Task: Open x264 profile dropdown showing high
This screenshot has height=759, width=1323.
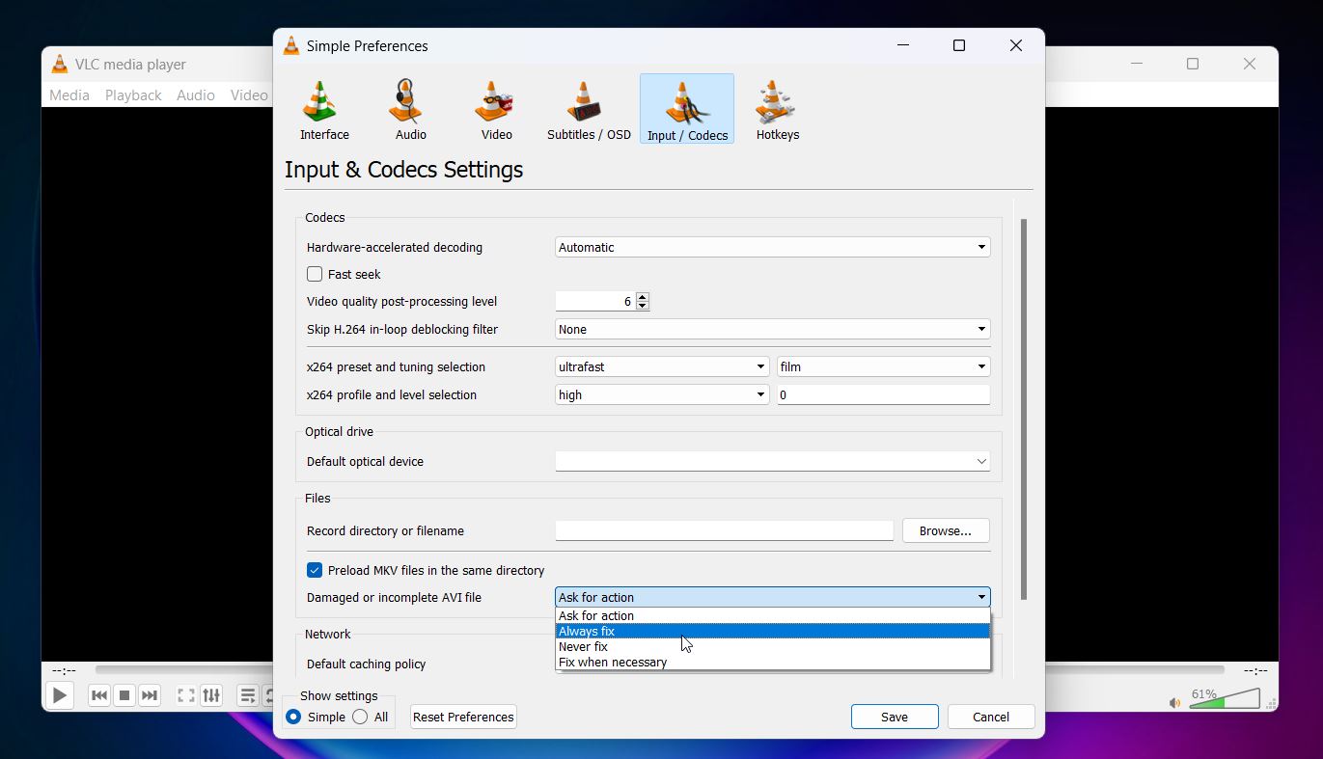Action: coord(662,394)
